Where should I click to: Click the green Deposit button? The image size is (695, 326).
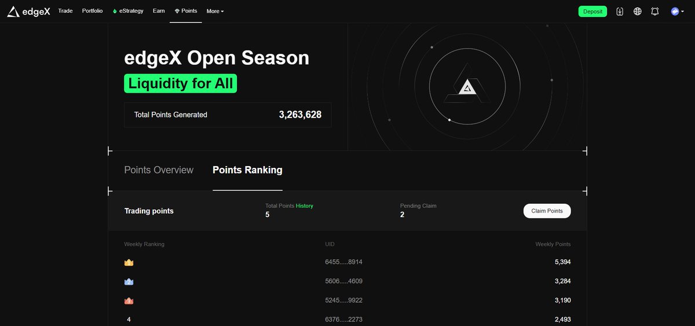pos(592,11)
